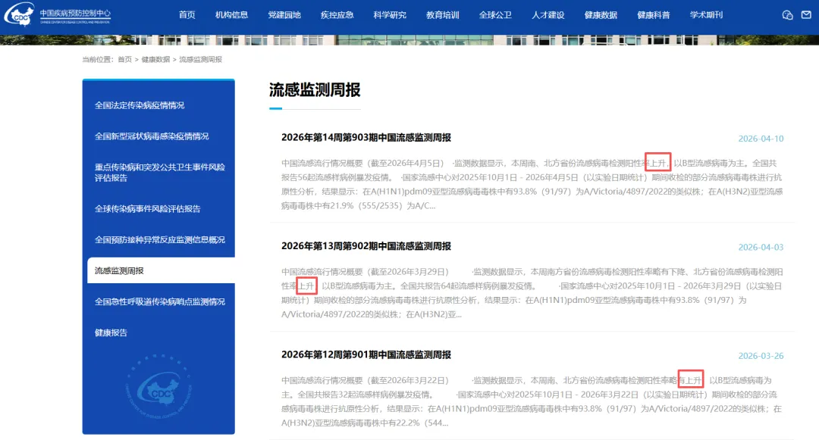Screen dimensions: 819x440
Task: Select active 流感监测周报 sidebar item
Action: (x=161, y=270)
